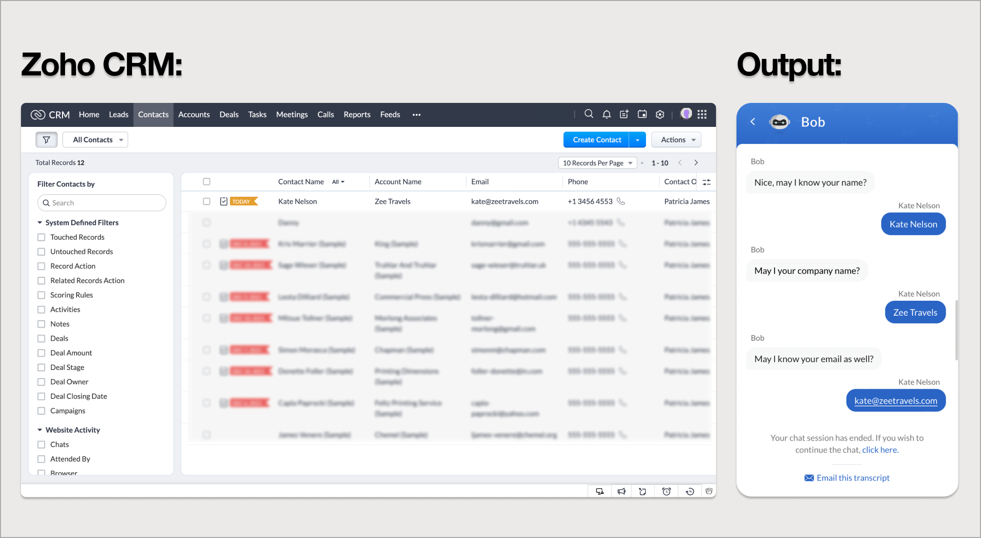Open the column settings icon in table header
Viewport: 981px width, 538px height.
coord(706,182)
